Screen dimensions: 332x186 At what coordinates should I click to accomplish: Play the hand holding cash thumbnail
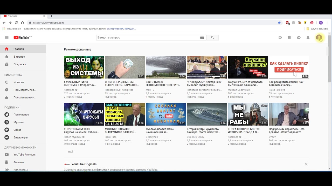125,67
